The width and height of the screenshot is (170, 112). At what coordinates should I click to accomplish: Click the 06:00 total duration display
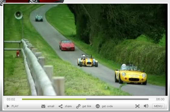(160, 99)
